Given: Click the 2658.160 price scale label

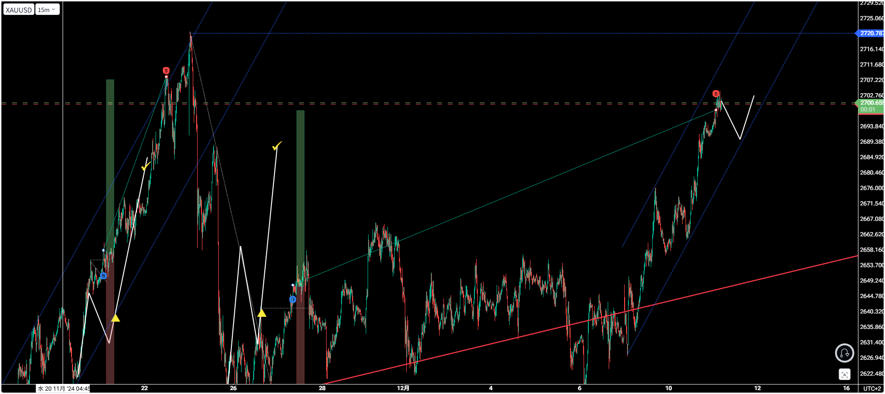Looking at the screenshot, I should pyautogui.click(x=871, y=250).
